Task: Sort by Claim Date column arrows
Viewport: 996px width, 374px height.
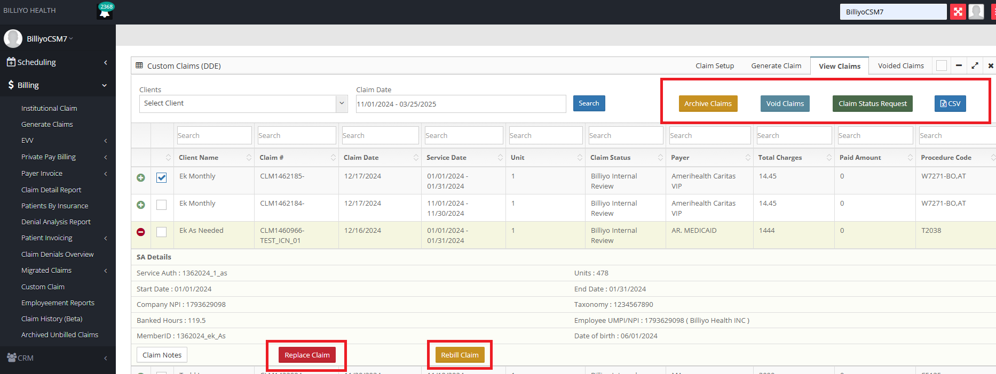Action: [x=416, y=157]
